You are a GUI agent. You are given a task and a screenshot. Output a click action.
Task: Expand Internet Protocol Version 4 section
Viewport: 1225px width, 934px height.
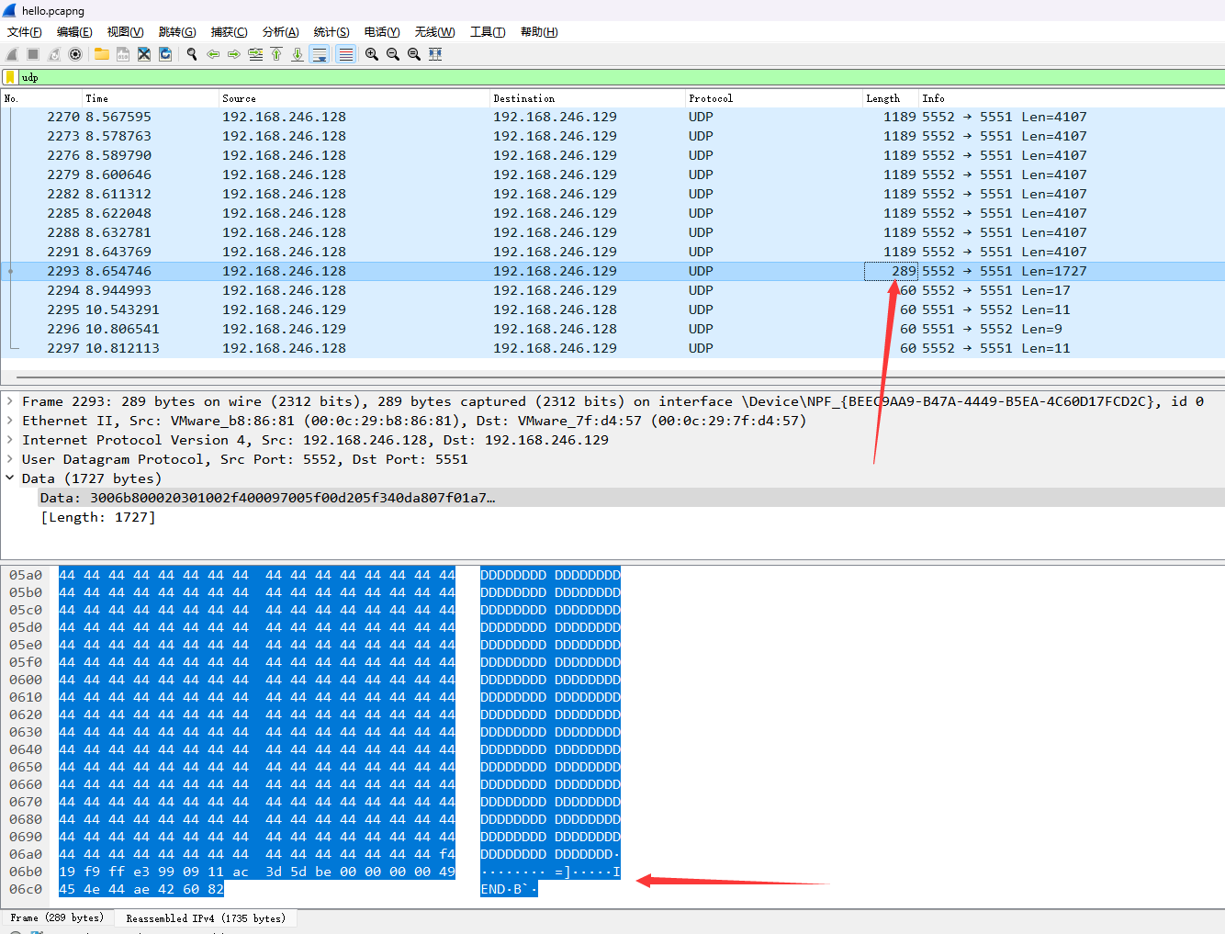click(x=10, y=440)
